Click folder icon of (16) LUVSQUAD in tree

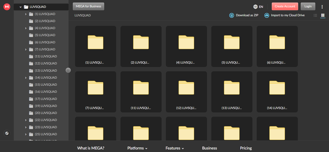(31, 92)
